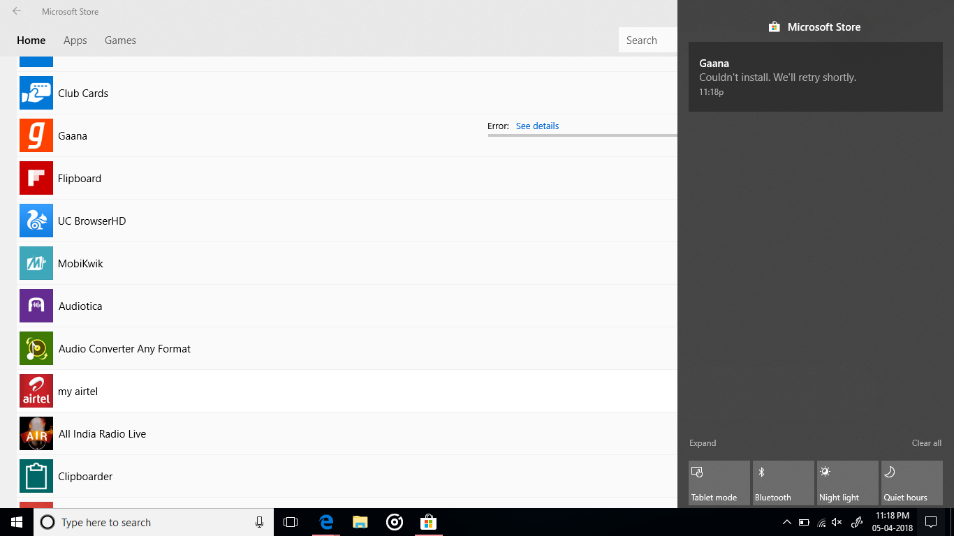Toggle Bluetooth quick action
The width and height of the screenshot is (954, 536).
point(784,482)
